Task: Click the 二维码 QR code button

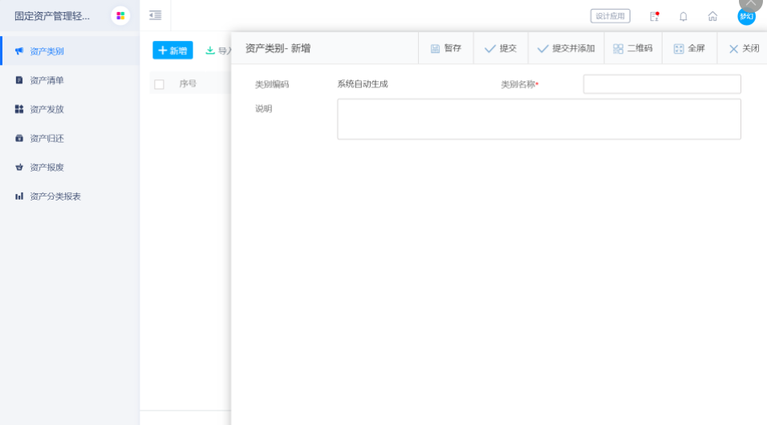Action: (633, 48)
